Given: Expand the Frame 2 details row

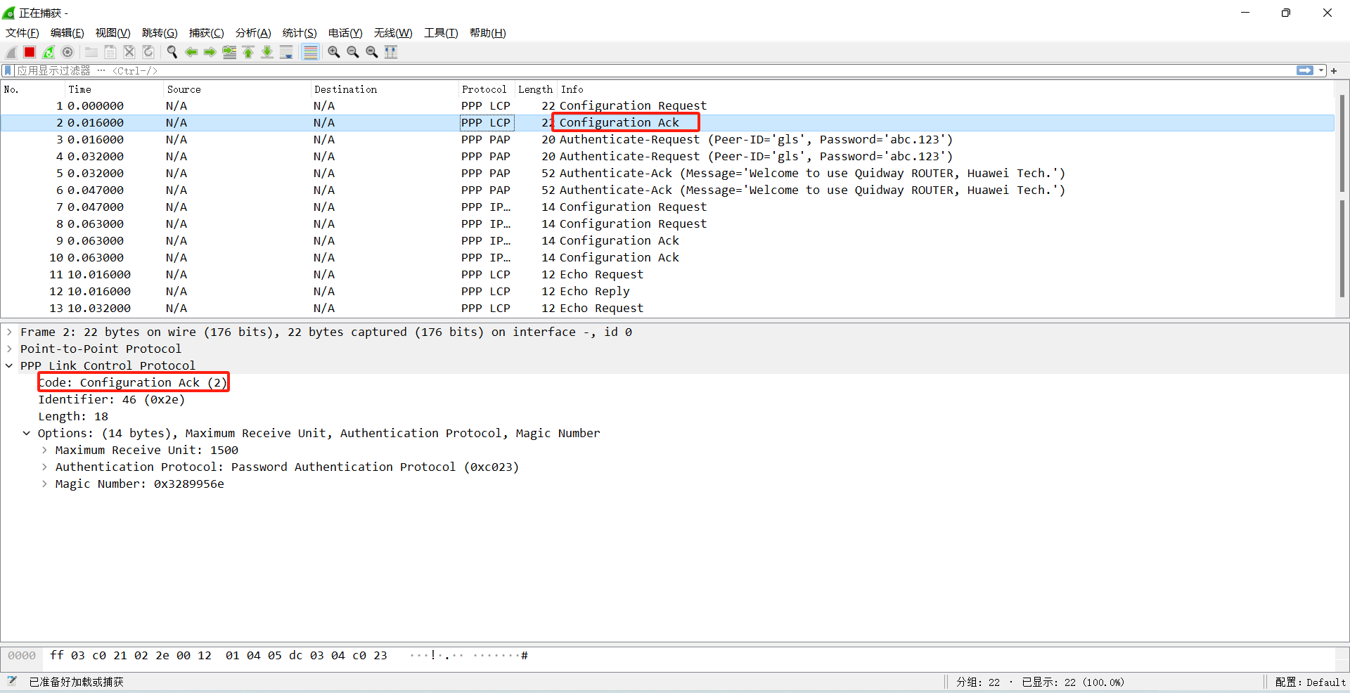Looking at the screenshot, I should click(x=9, y=332).
